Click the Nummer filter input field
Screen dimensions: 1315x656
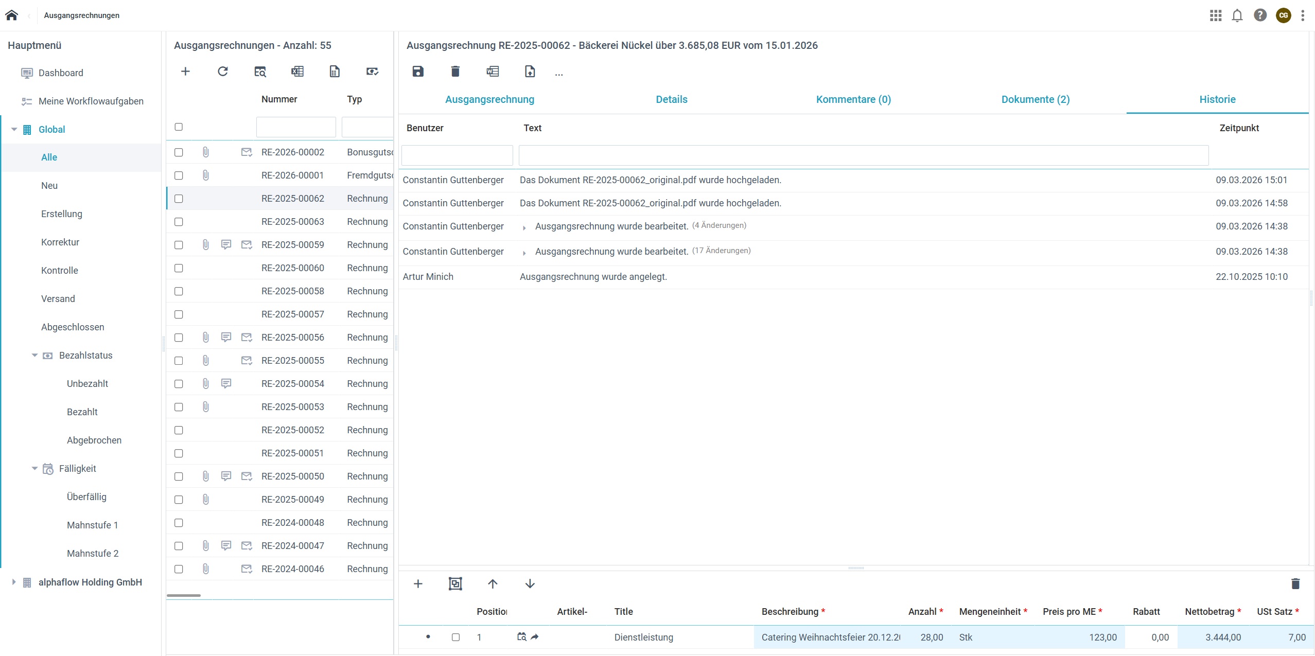tap(296, 127)
